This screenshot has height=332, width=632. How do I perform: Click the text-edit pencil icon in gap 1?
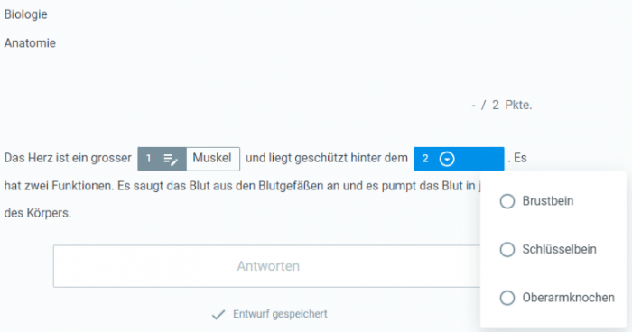[x=171, y=160]
